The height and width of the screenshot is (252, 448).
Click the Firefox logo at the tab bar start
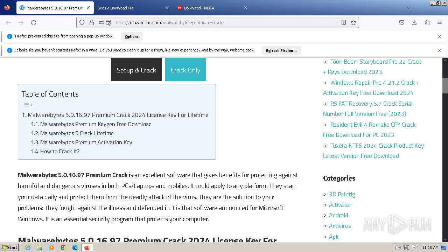click(x=7, y=7)
